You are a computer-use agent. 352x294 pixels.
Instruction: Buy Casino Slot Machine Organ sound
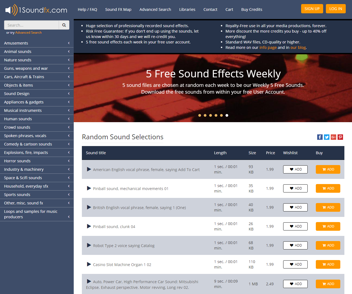(x=328, y=264)
